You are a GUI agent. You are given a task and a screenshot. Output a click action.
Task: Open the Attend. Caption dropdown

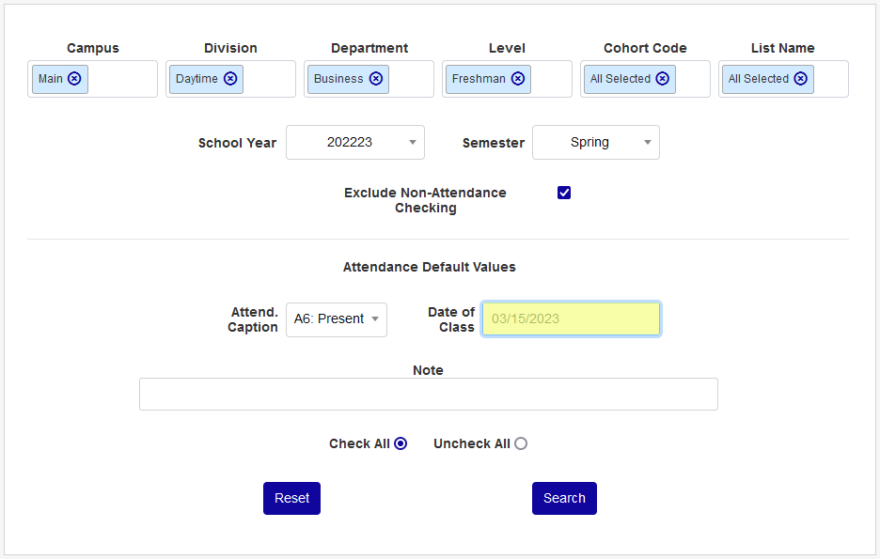(x=337, y=319)
